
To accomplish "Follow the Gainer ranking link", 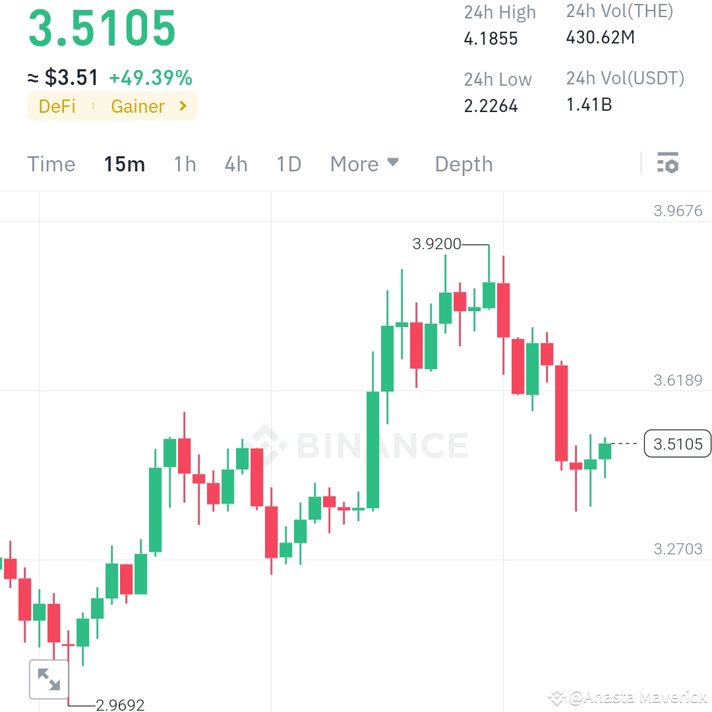I will point(136,106).
